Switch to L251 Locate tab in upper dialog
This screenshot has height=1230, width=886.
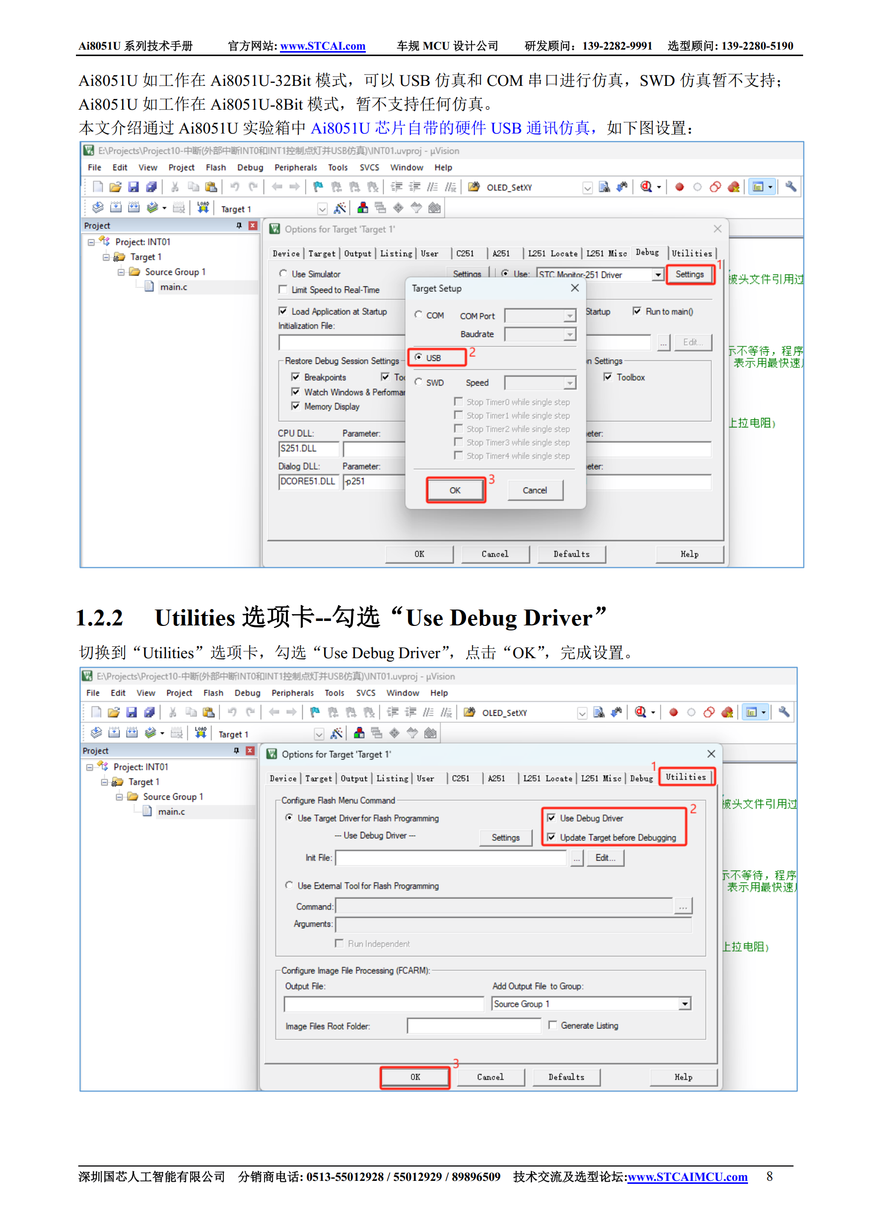pyautogui.click(x=552, y=253)
